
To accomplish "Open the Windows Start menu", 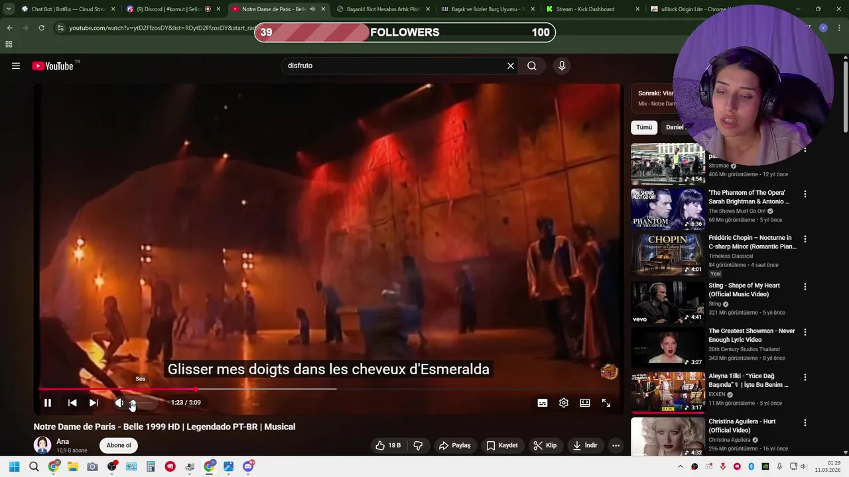I will tap(14, 466).
